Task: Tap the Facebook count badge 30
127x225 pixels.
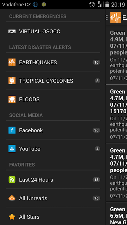Action: click(x=96, y=130)
